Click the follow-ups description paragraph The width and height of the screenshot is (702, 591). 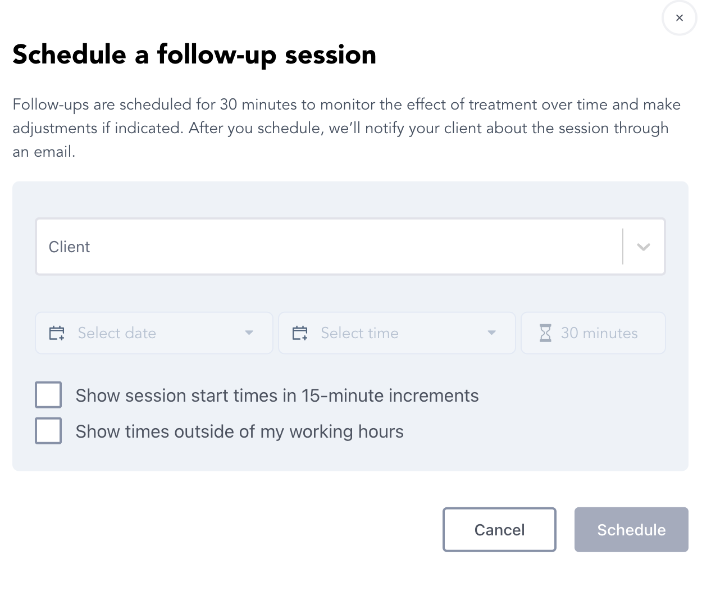click(347, 128)
